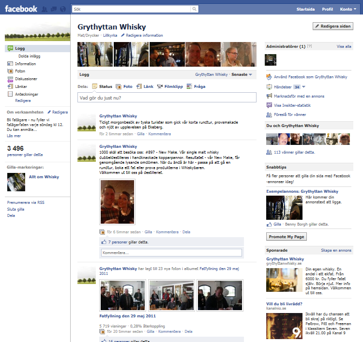363x342 pixels.
Task: Open the administrator profile thumbnail
Action: tap(271, 60)
